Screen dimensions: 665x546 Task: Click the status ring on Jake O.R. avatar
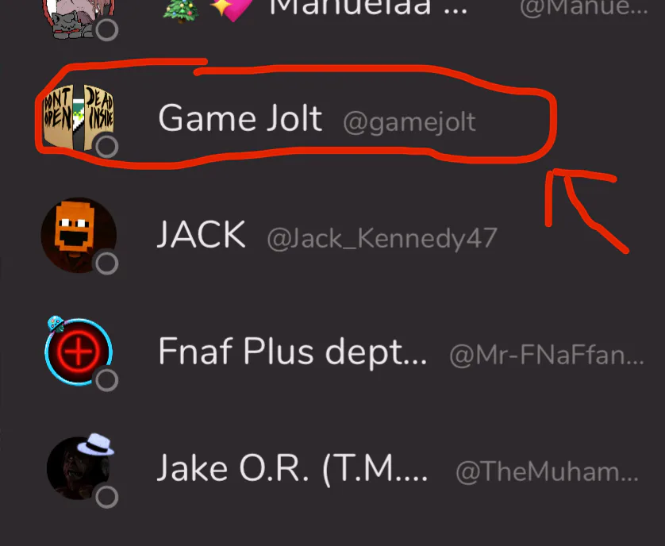pyautogui.click(x=107, y=497)
